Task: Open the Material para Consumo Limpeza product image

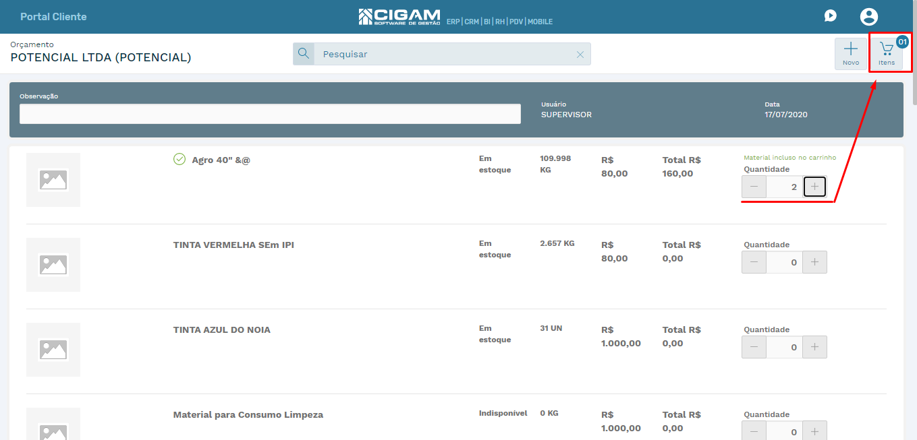Action: tap(53, 424)
